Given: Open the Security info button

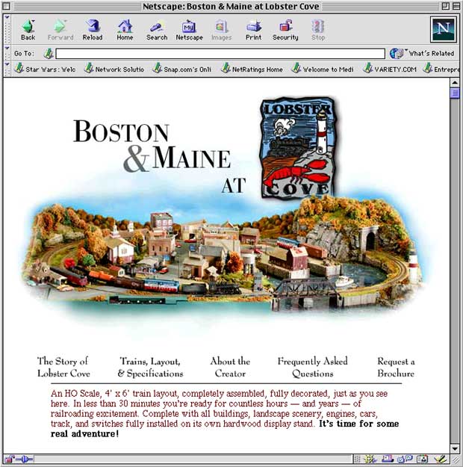Looking at the screenshot, I should (x=285, y=30).
